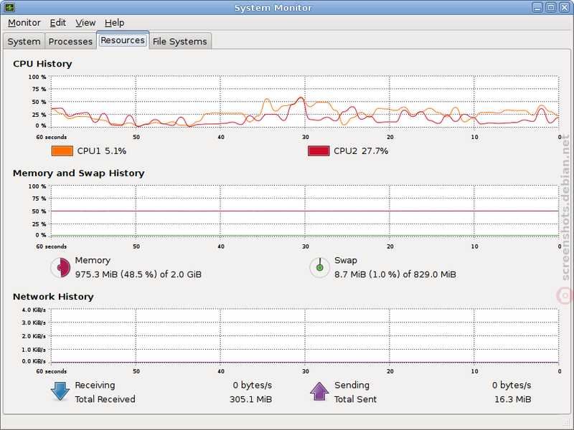Click inside the Memory and Swap graph
This screenshot has width=574, height=430.
304,211
